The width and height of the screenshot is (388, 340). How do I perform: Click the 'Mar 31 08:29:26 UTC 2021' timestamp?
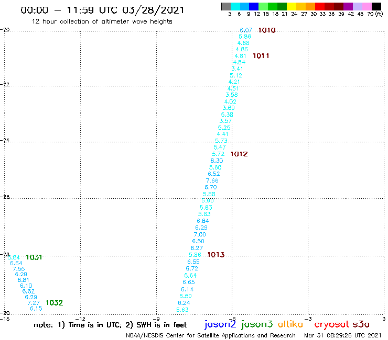pos(343,335)
